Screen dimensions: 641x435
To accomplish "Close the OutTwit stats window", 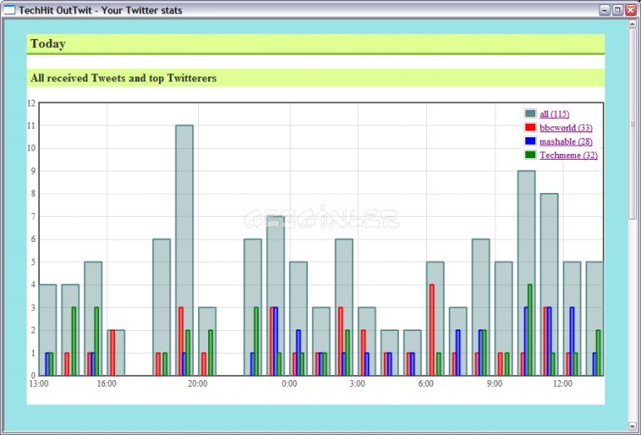I will (x=631, y=10).
